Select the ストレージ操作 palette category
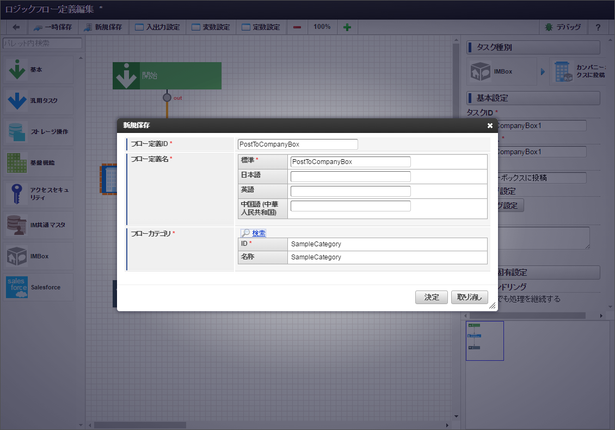 coord(38,131)
